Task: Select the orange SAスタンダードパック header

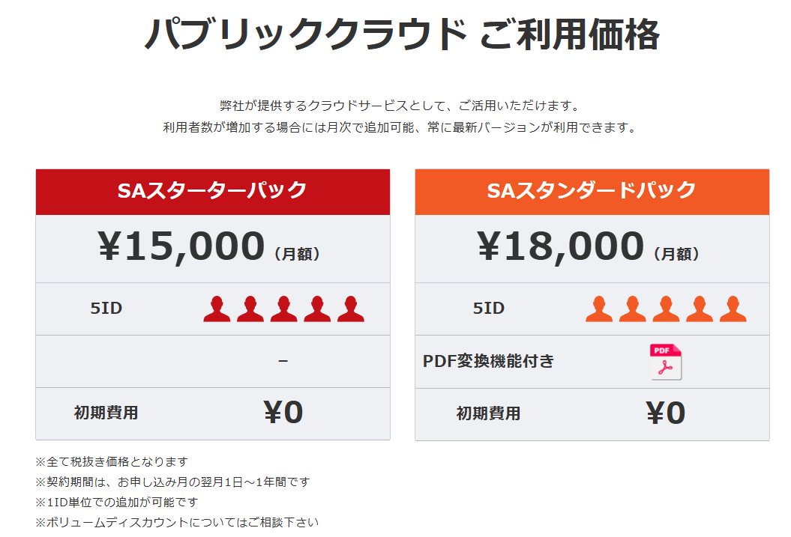Action: coord(592,191)
